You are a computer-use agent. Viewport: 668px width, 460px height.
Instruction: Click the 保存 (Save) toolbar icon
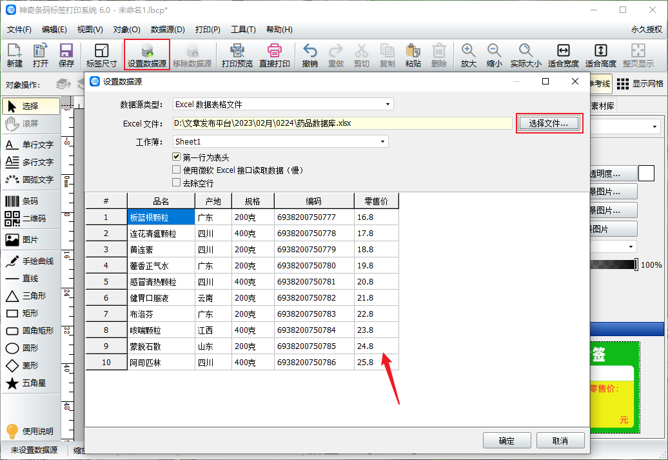(66, 55)
